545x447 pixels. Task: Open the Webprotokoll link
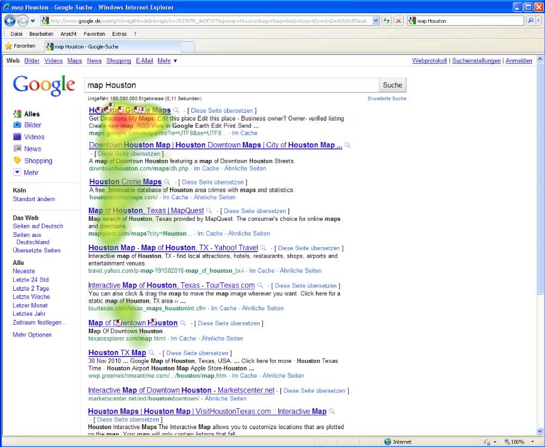coord(429,60)
